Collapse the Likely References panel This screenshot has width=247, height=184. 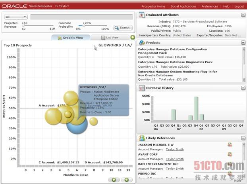(x=243, y=138)
